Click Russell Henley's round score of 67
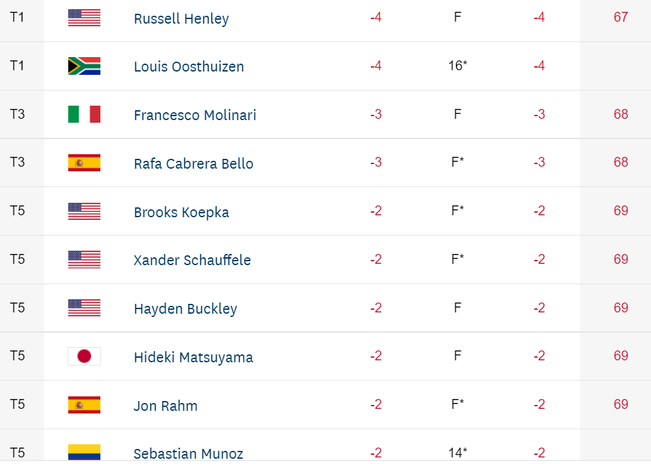Viewport: 651px width, 464px height. click(621, 17)
